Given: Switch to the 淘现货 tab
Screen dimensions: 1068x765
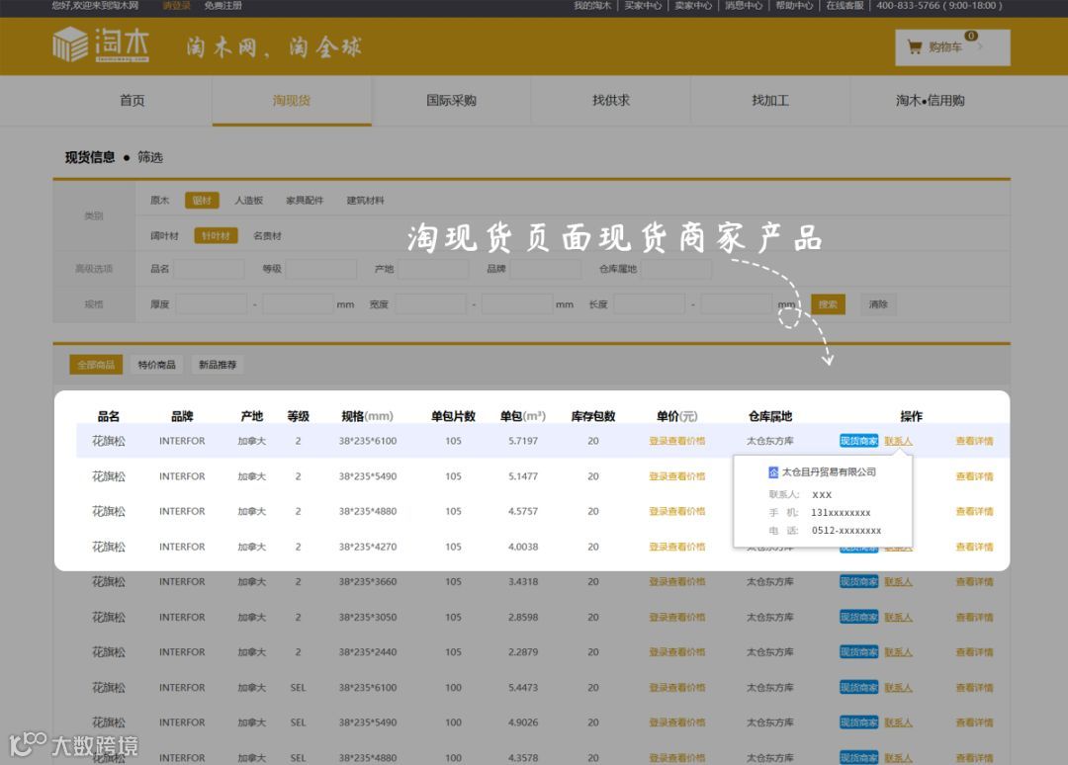Looking at the screenshot, I should coord(292,101).
